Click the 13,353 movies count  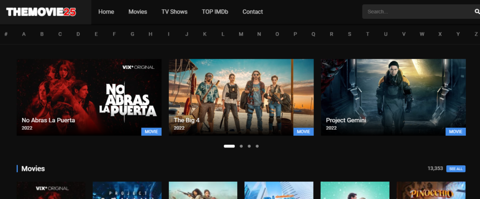(435, 169)
